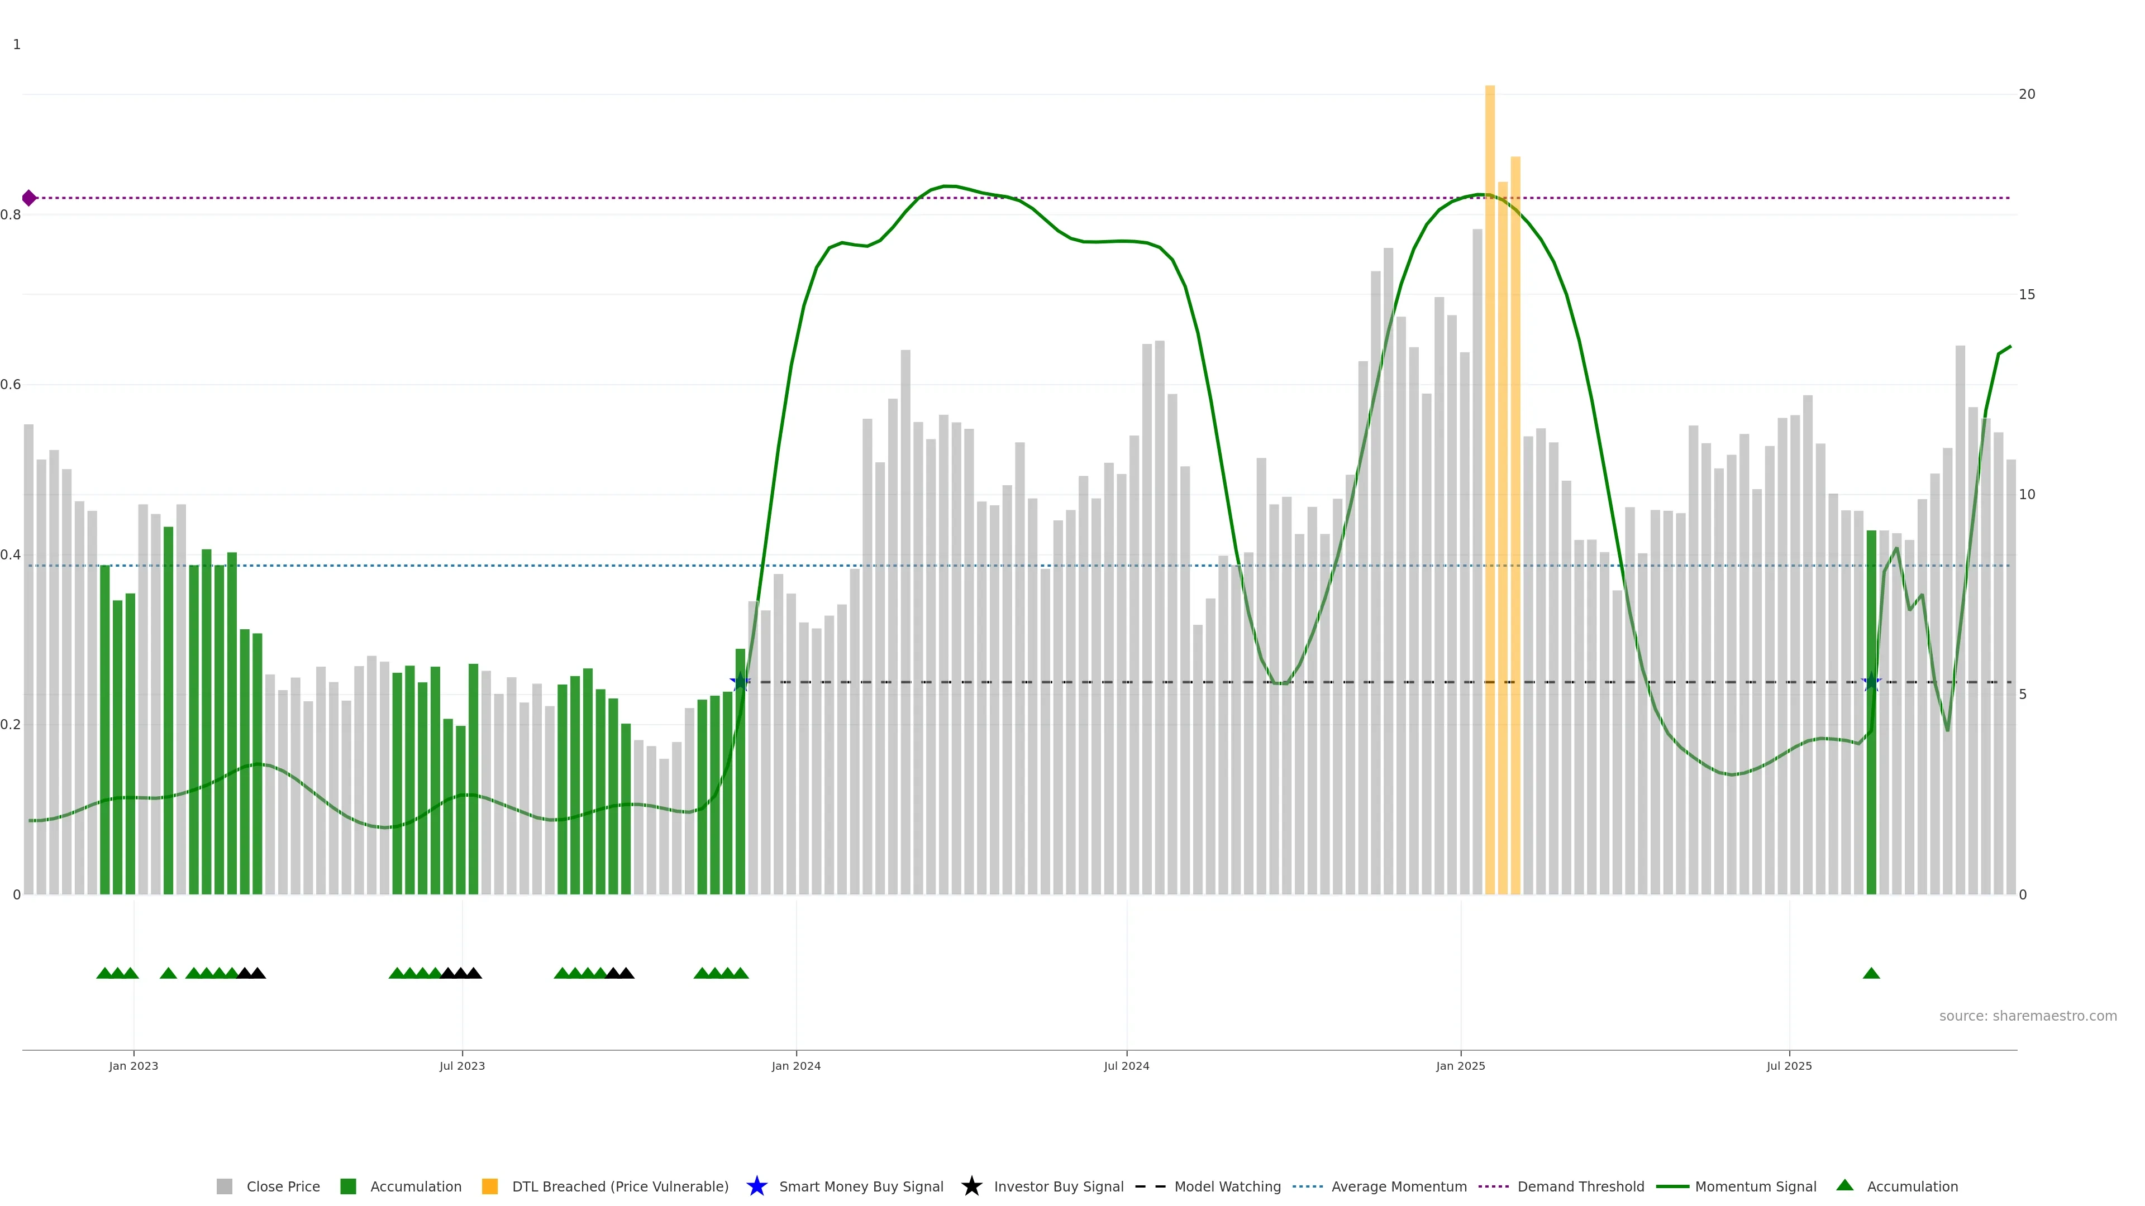Click the purple diamond Demand Threshold marker
The image size is (2145, 1206).
tap(29, 198)
